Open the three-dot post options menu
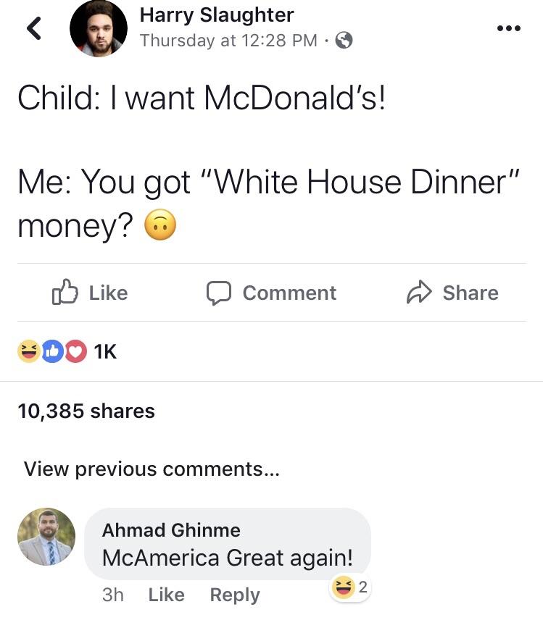The height and width of the screenshot is (620, 543). [x=509, y=30]
